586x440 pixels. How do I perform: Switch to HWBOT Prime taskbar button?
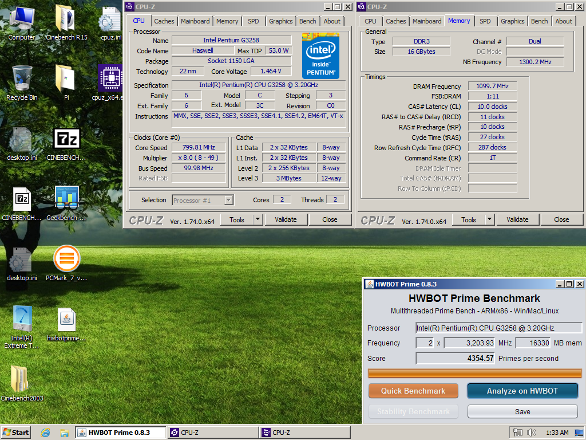(x=120, y=433)
